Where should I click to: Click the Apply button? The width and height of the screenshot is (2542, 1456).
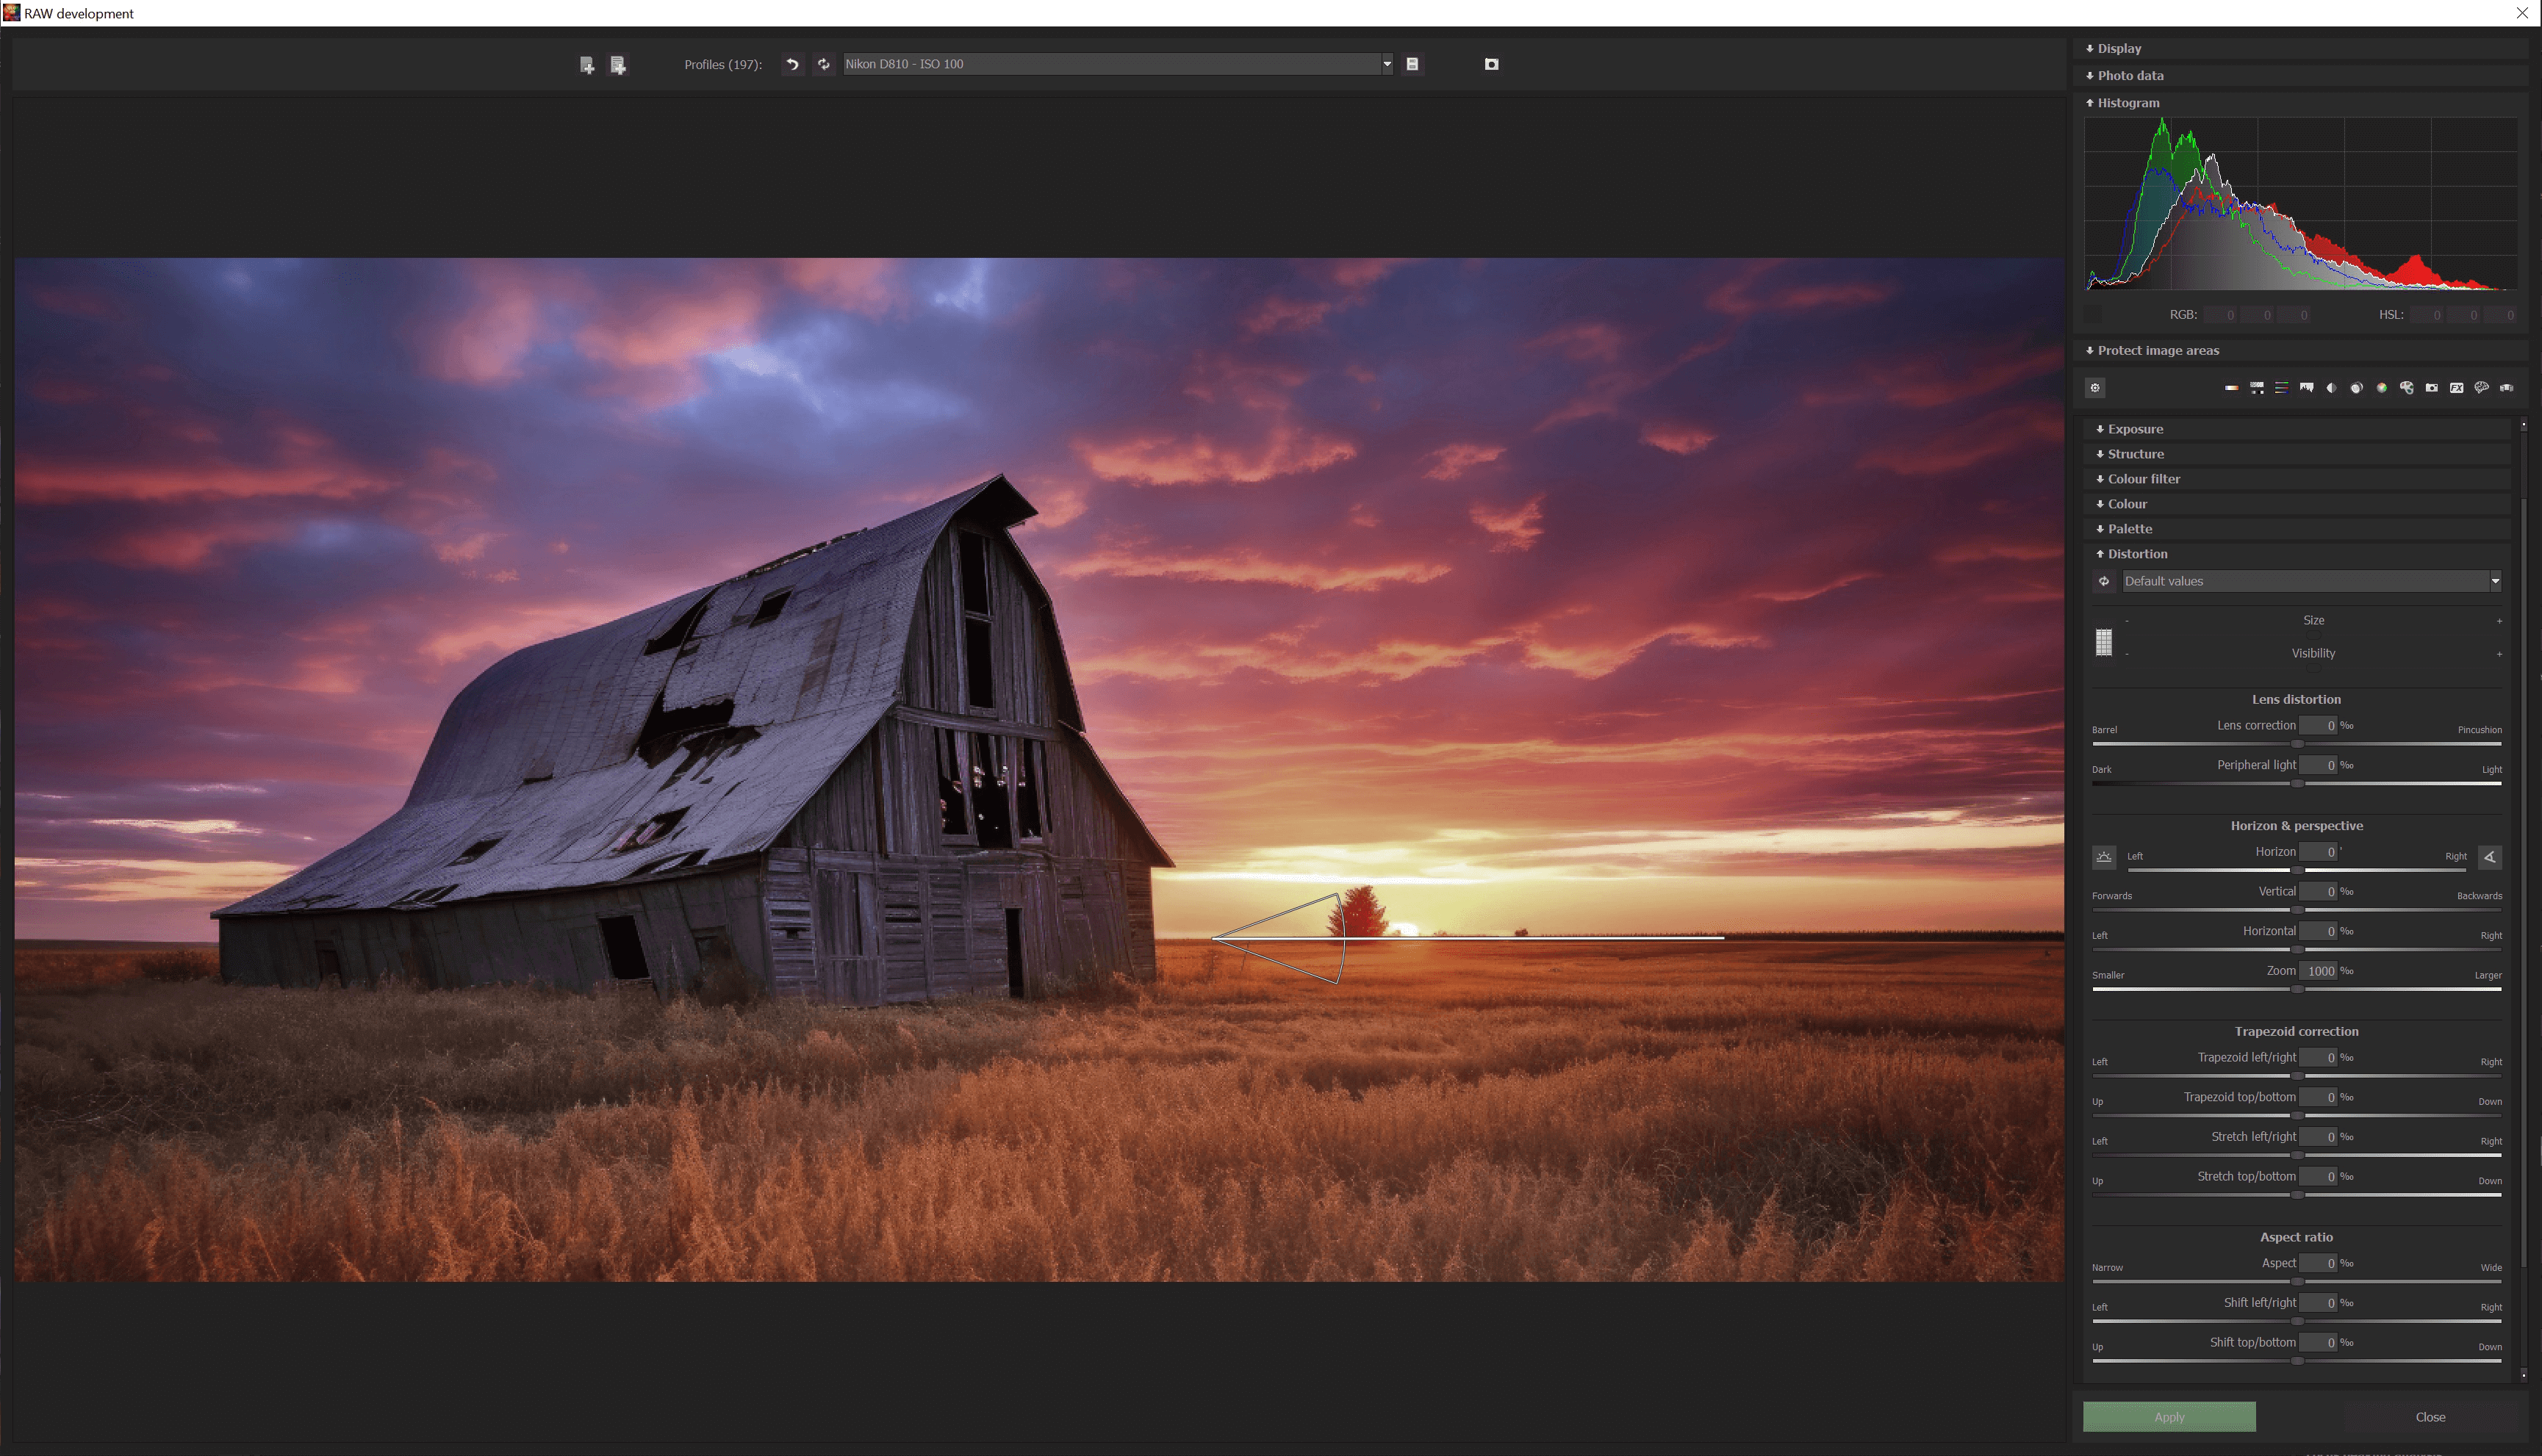tap(2169, 1417)
